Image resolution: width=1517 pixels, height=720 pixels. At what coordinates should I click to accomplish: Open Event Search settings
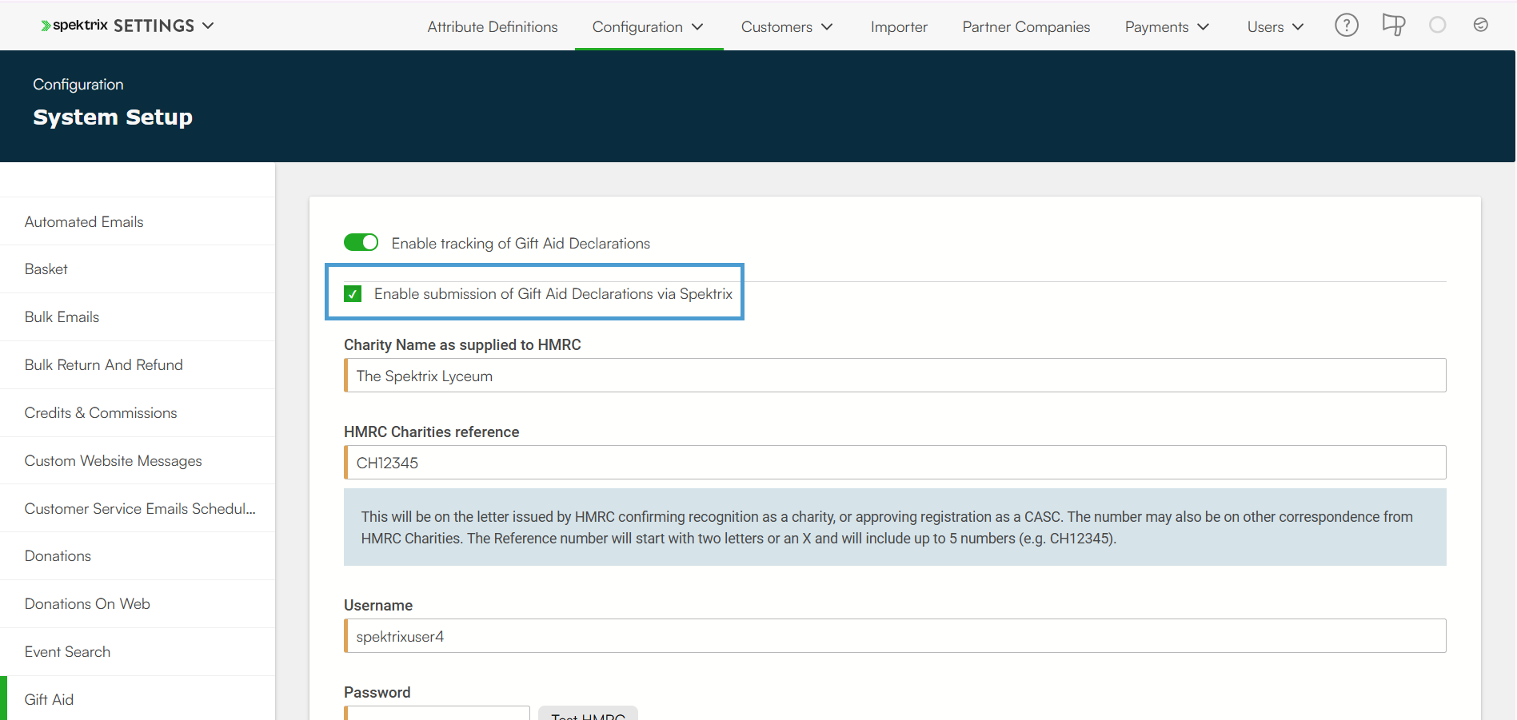[138, 652]
